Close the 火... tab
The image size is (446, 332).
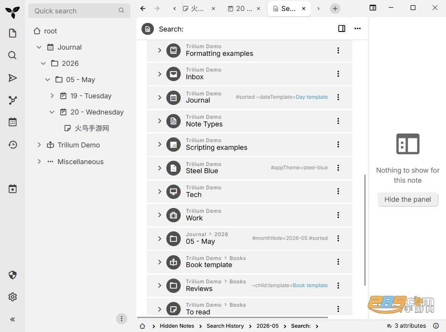(213, 9)
